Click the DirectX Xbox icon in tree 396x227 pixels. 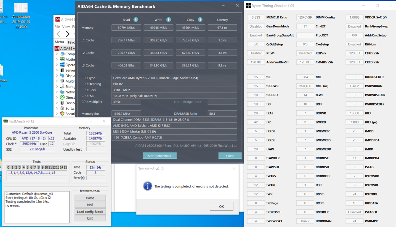(x=62, y=97)
